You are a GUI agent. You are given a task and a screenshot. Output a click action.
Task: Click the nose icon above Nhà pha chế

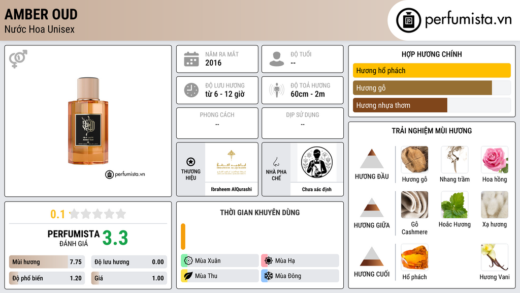[x=276, y=162]
